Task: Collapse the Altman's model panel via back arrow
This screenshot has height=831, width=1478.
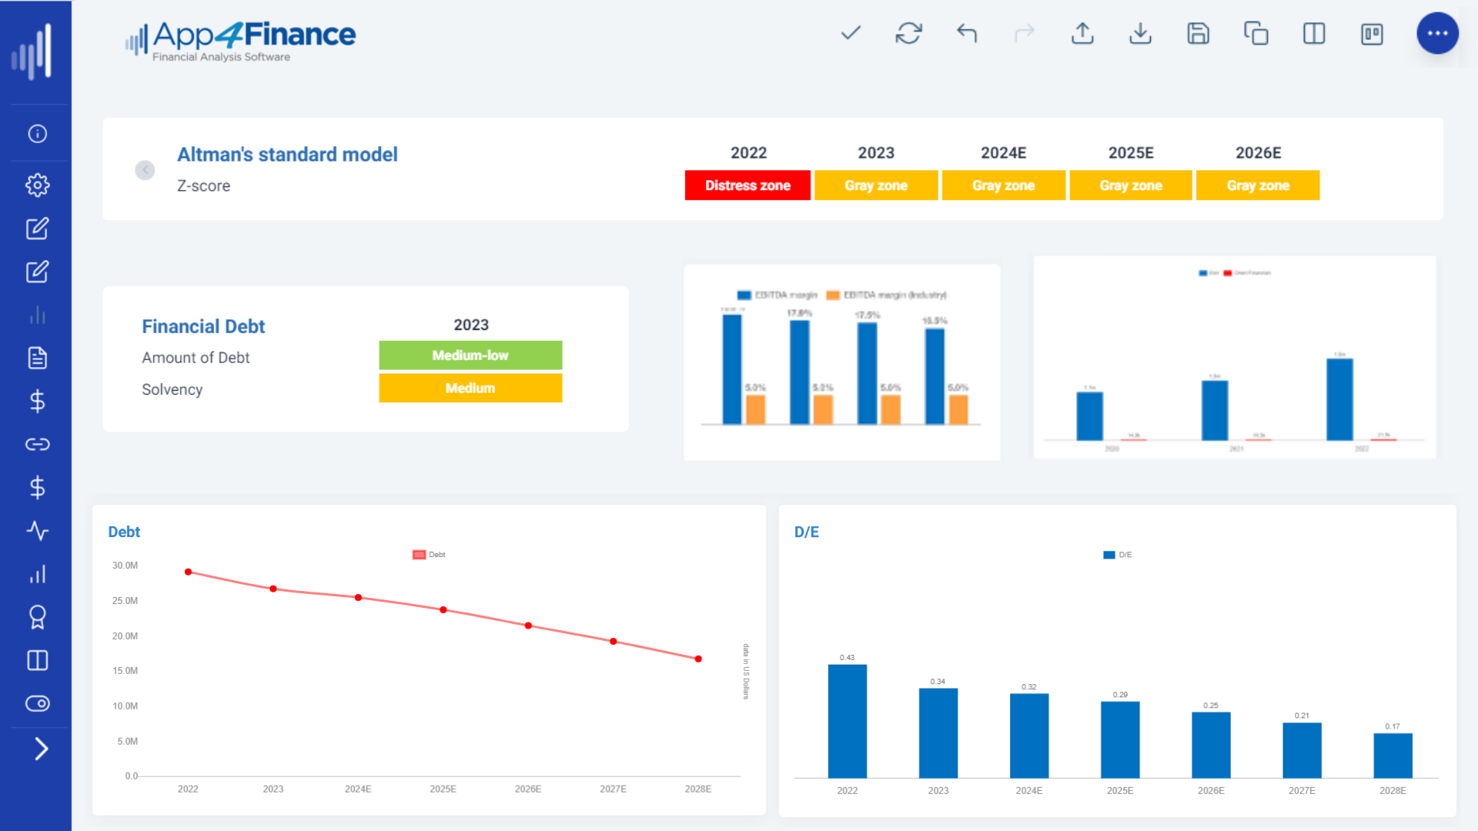Action: 145,169
